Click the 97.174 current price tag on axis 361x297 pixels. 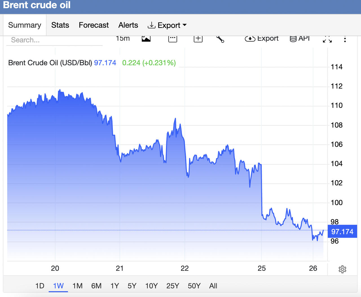(x=342, y=232)
